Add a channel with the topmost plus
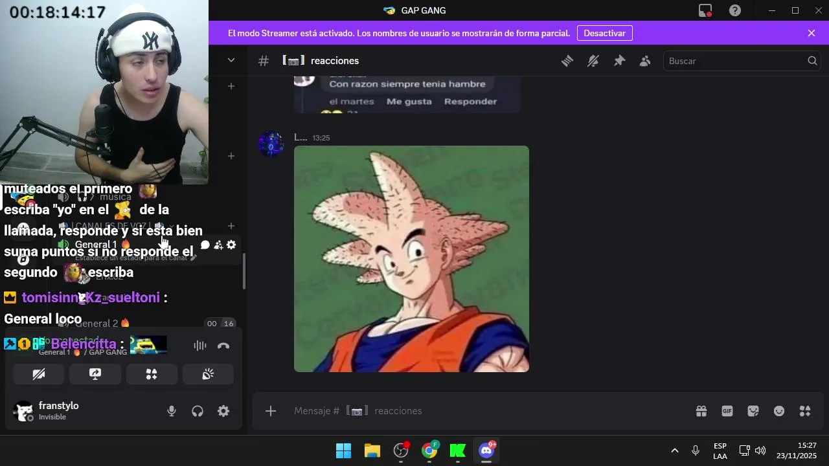This screenshot has width=829, height=466. pos(231,86)
